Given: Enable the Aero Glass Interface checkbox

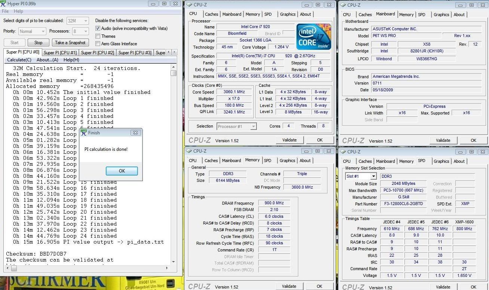Looking at the screenshot, I should [x=98, y=44].
